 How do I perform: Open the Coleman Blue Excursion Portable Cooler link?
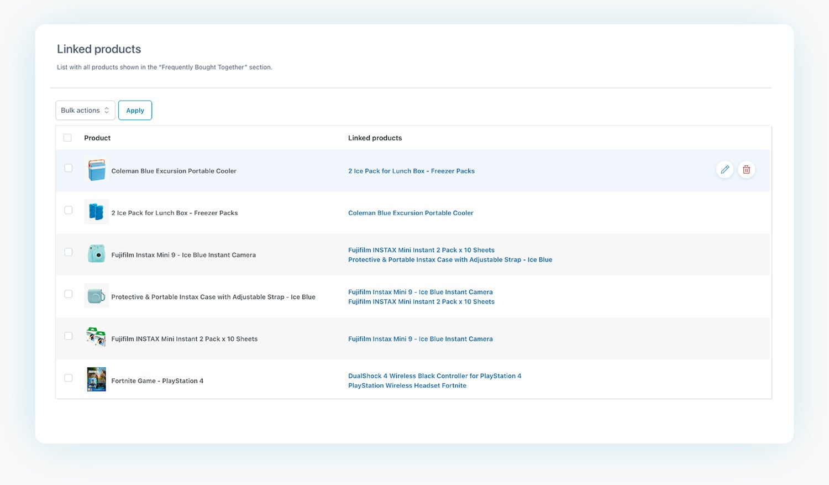[x=411, y=213]
